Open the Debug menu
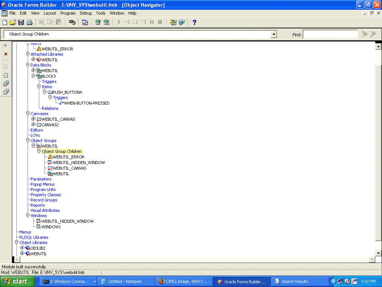The height and width of the screenshot is (287, 382). [85, 13]
